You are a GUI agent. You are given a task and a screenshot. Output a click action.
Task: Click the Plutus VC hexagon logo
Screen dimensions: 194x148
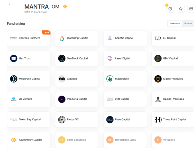click(x=62, y=120)
